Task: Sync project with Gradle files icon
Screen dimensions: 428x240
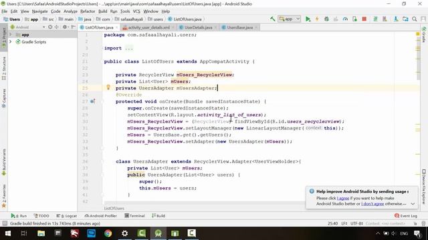Action: click(x=375, y=19)
